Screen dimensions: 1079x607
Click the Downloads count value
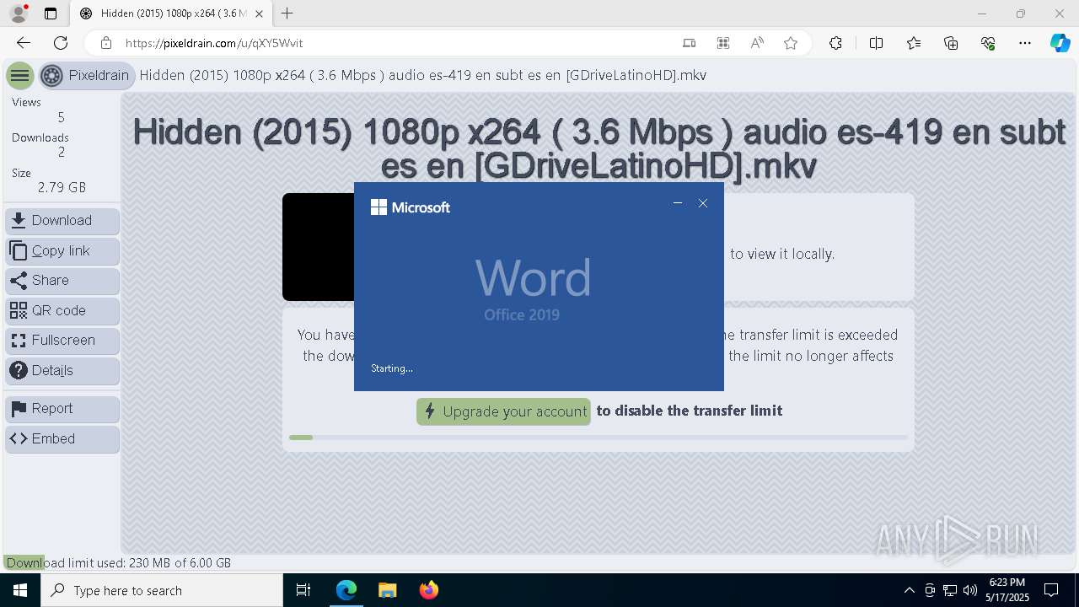tap(62, 153)
